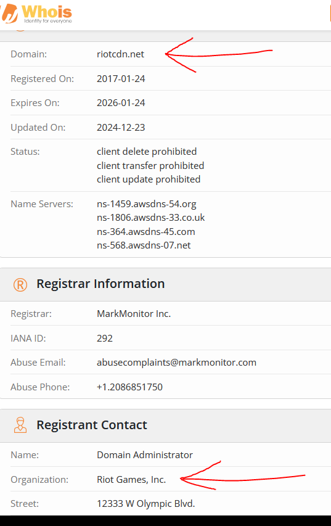331x526 pixels.
Task: Select the domain value riotcdn.net
Action: [x=120, y=54]
